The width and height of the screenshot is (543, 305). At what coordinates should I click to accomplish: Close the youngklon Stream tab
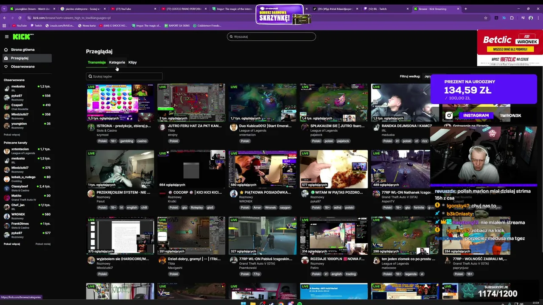click(x=53, y=8)
